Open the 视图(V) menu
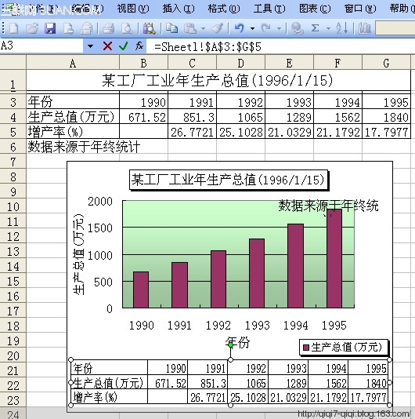This screenshot has width=415, height=419. tap(133, 9)
